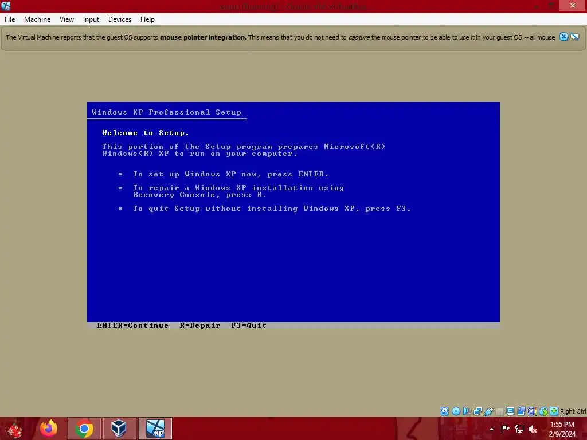Screen dimensions: 587x440
Task: Open Google Chrome from the taskbar
Action: click(x=84, y=429)
